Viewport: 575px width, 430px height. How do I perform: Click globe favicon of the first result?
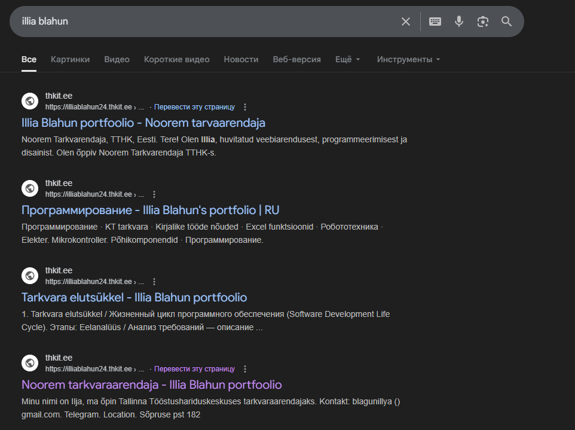point(30,101)
